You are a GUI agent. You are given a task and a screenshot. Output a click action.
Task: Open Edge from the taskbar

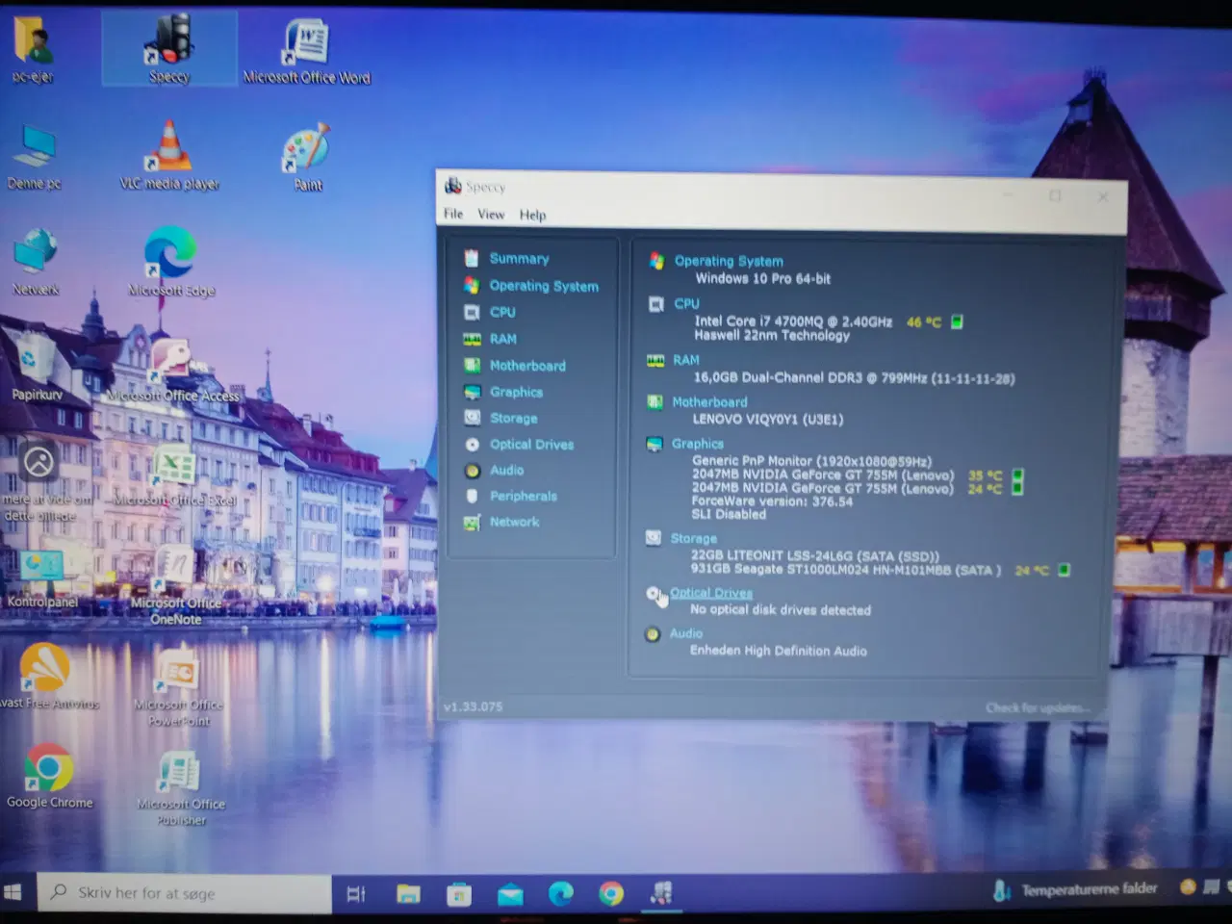(x=561, y=894)
